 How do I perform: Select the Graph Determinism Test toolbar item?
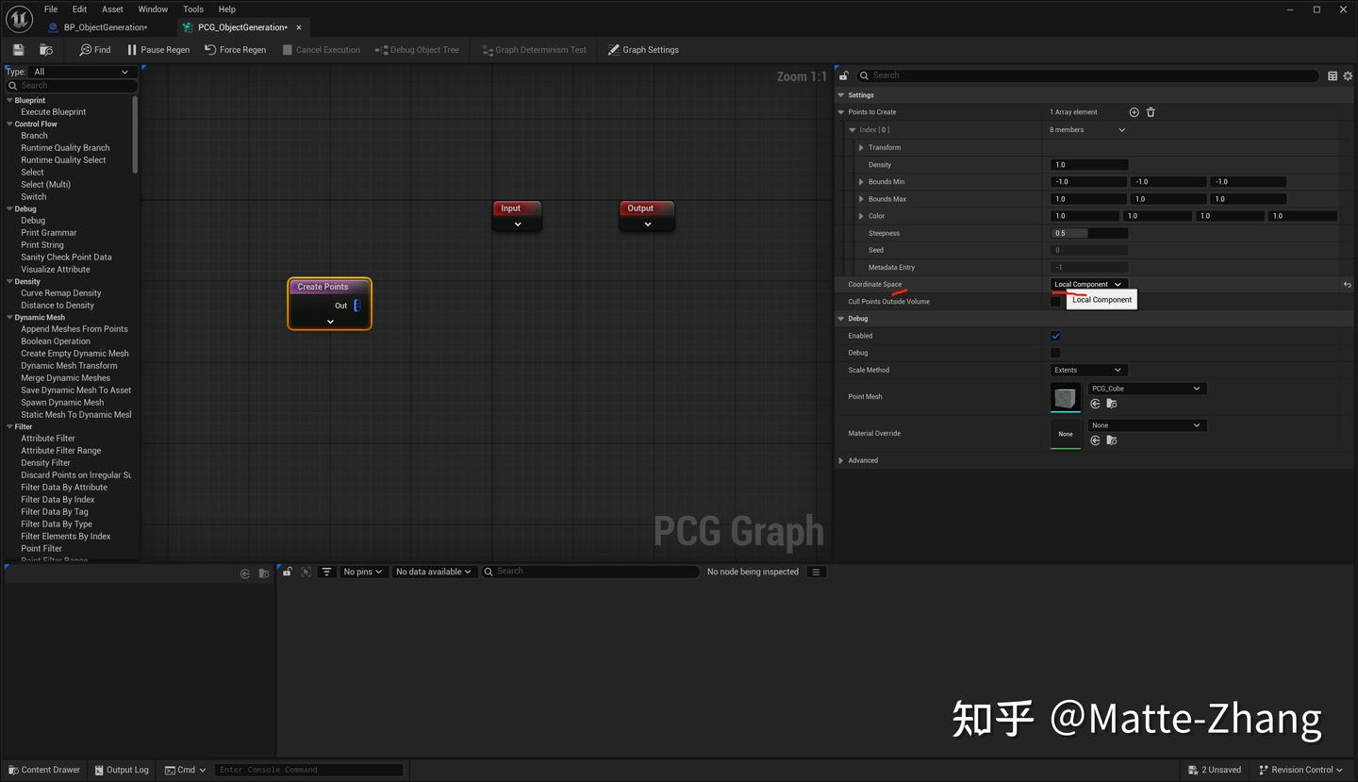(x=534, y=49)
